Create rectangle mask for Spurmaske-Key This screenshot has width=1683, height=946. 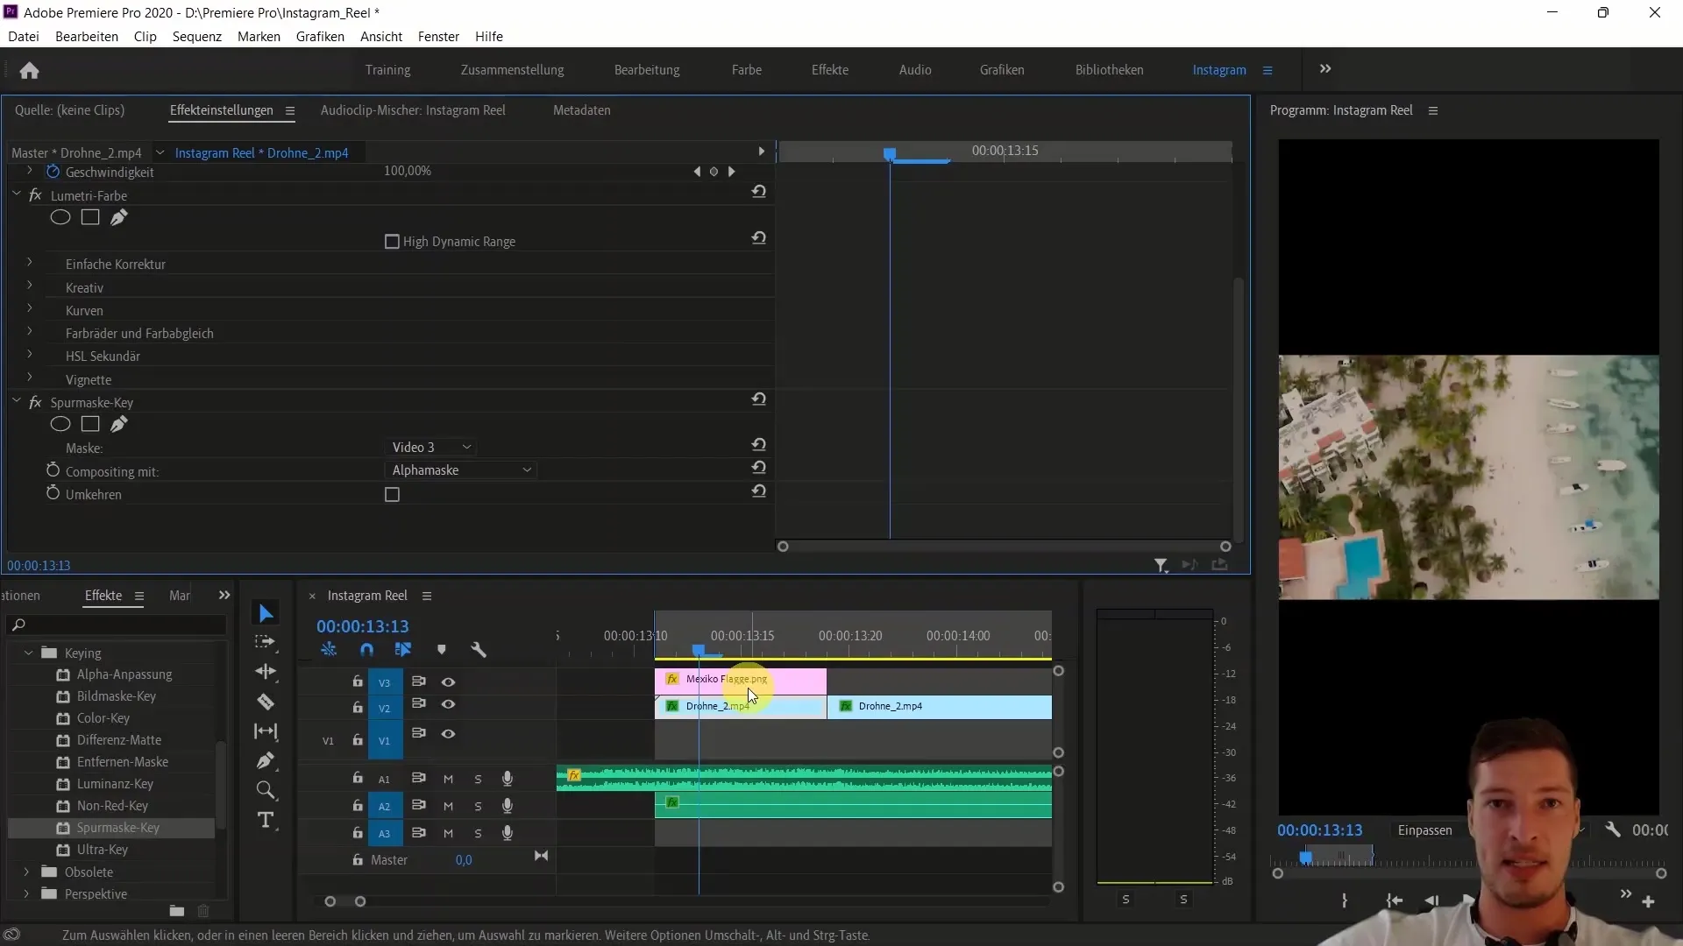click(x=90, y=424)
